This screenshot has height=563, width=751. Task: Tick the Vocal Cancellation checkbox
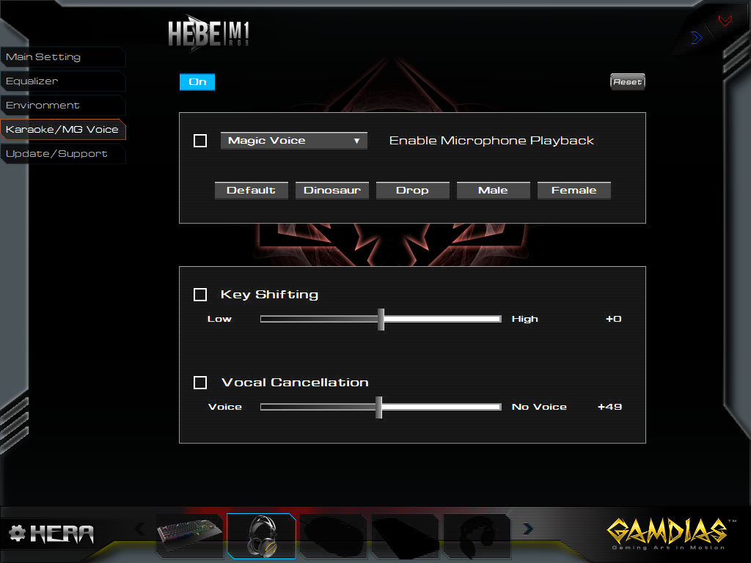pyautogui.click(x=200, y=383)
